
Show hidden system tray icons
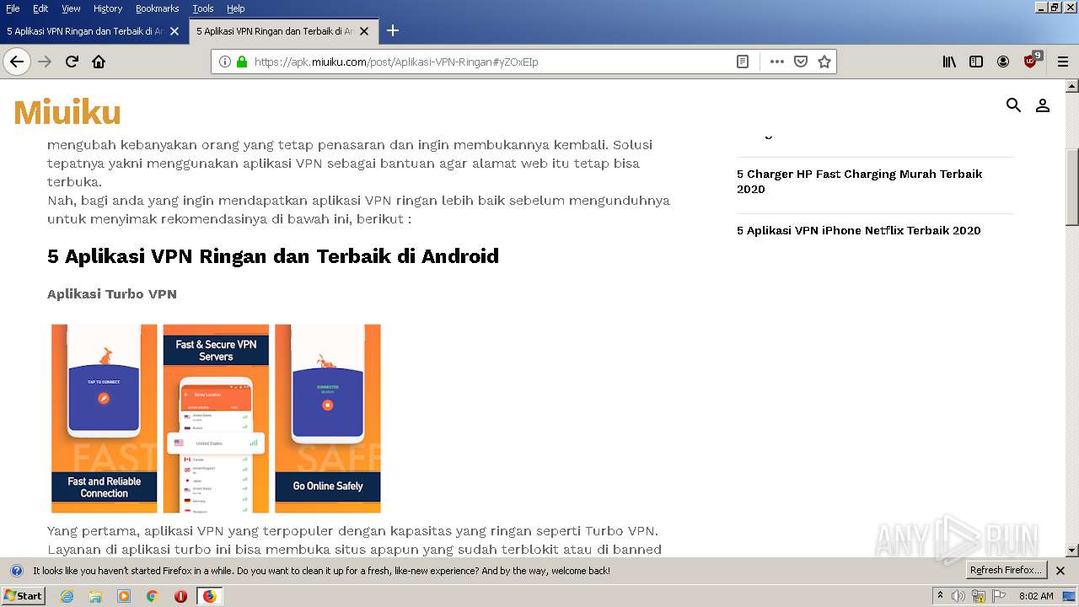940,596
